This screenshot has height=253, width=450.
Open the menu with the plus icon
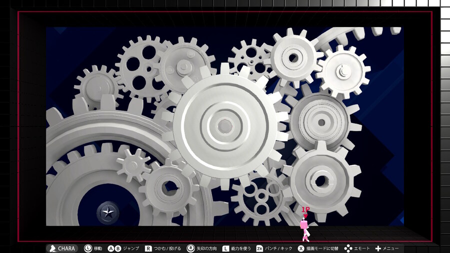(378, 248)
